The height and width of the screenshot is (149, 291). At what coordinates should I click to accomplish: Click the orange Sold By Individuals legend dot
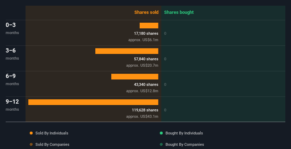tap(31, 133)
